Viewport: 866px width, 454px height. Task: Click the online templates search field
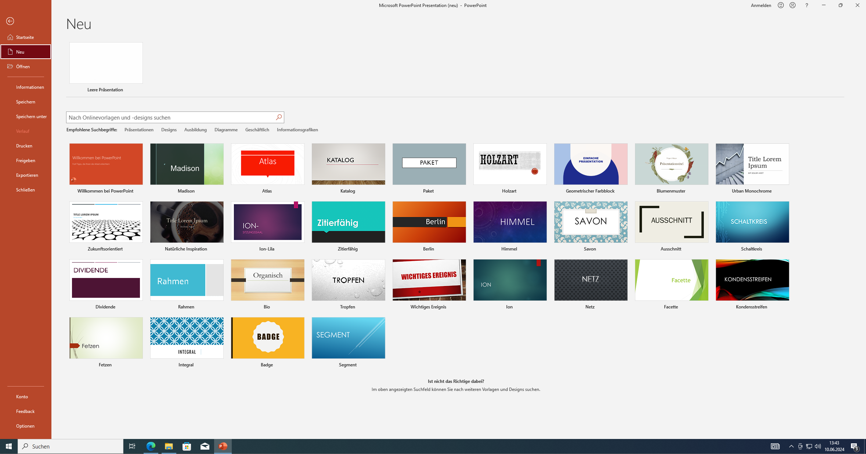170,117
